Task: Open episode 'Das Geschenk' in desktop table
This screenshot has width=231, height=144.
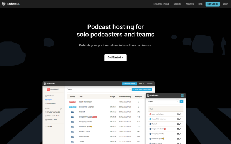Action: (84, 137)
